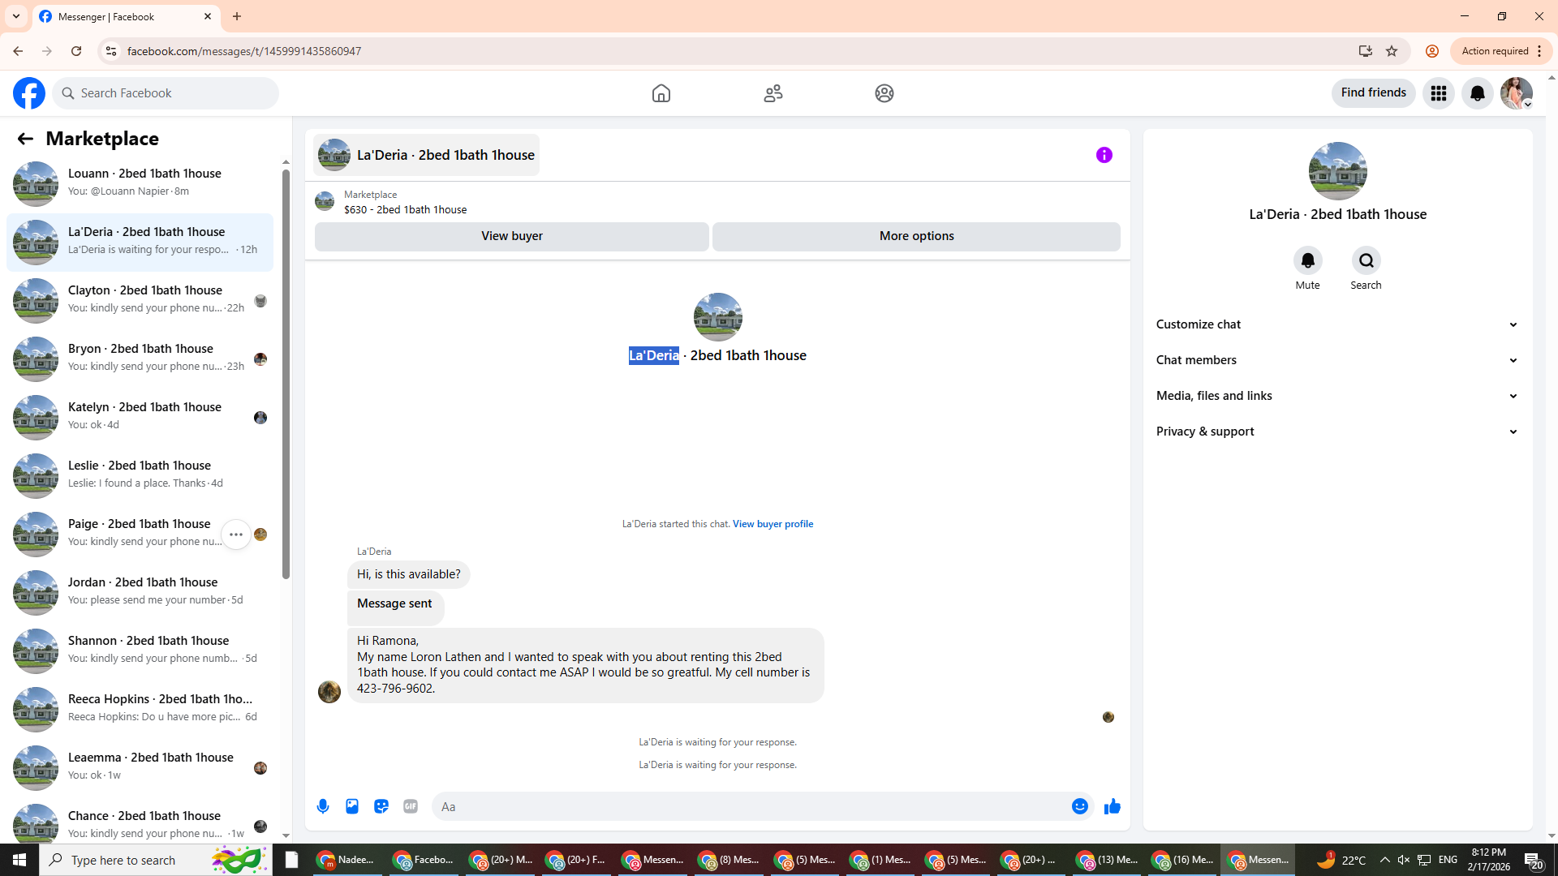Open the sticker picker icon
The image size is (1558, 876).
coord(381,806)
